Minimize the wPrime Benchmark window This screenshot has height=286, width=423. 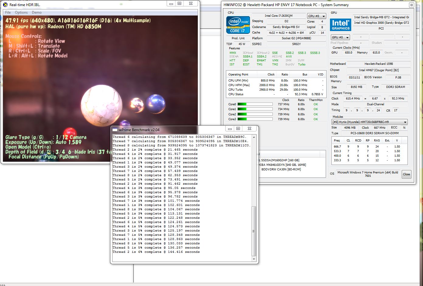coord(230,128)
